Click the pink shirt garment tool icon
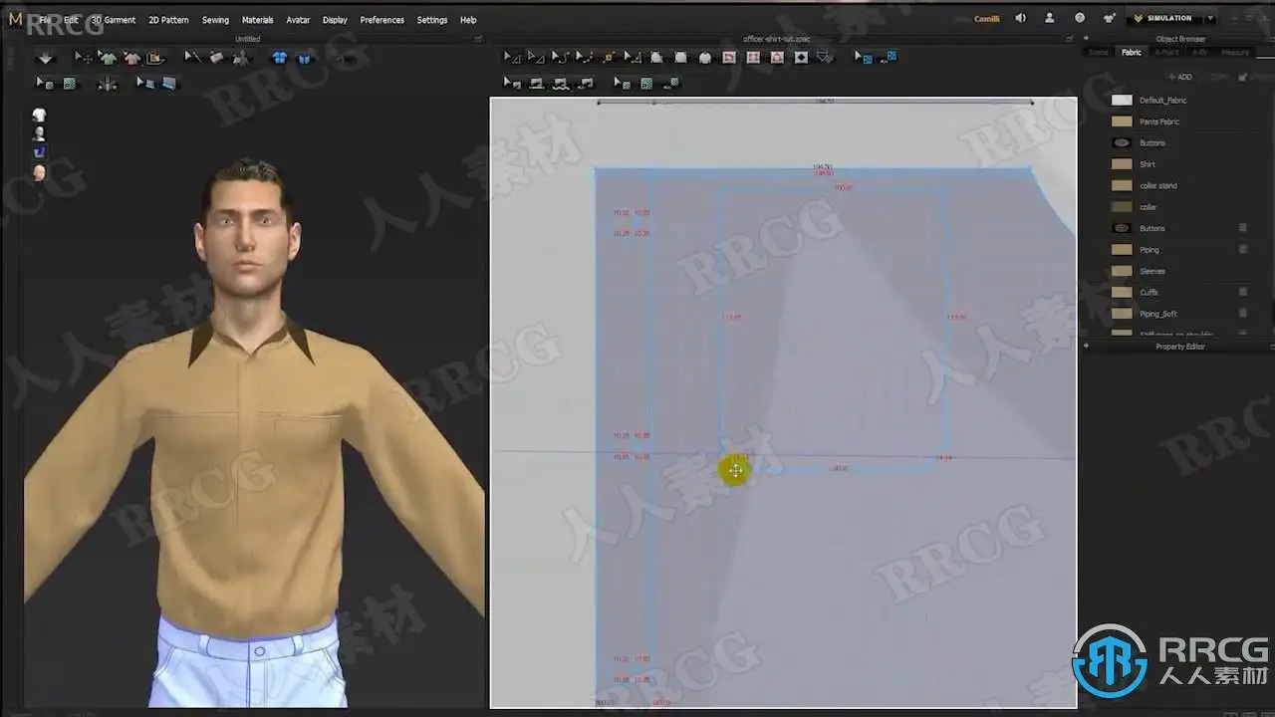 (x=131, y=58)
